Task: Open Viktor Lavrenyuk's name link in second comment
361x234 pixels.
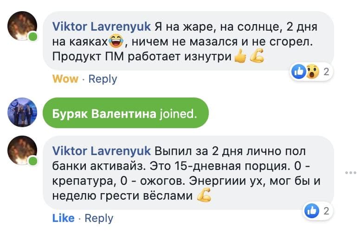Action: point(101,151)
